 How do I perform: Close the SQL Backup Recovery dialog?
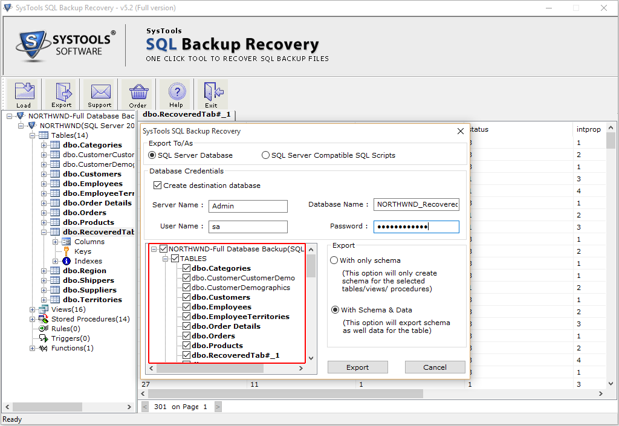460,131
